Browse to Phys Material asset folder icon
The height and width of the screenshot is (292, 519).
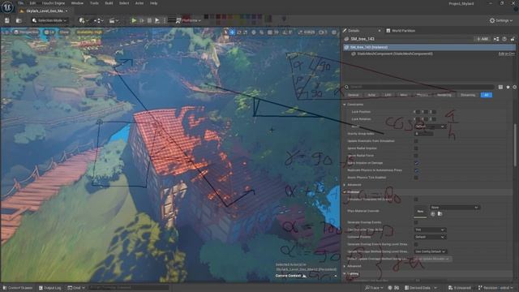click(440, 214)
